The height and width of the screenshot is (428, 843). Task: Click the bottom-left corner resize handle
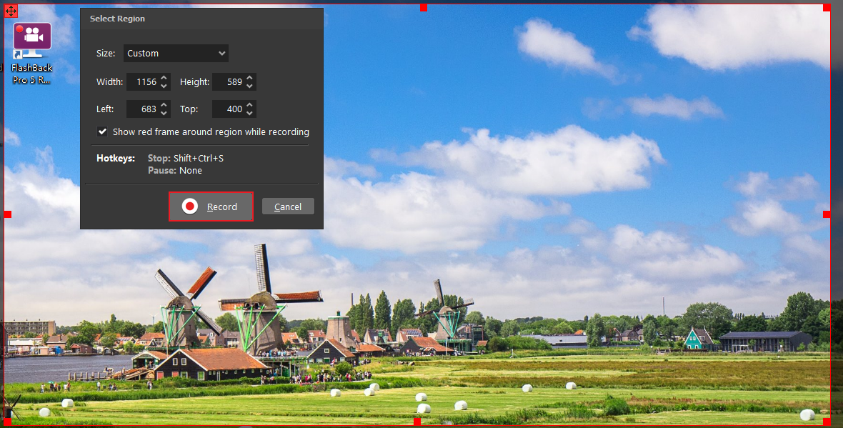[8, 422]
